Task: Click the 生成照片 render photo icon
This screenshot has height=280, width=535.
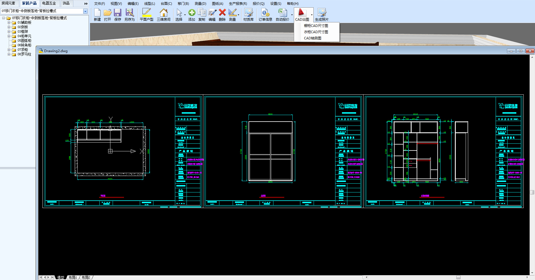Action: click(x=322, y=13)
